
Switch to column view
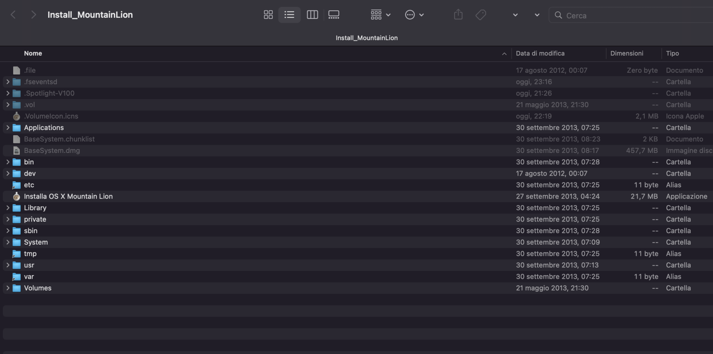(x=312, y=15)
